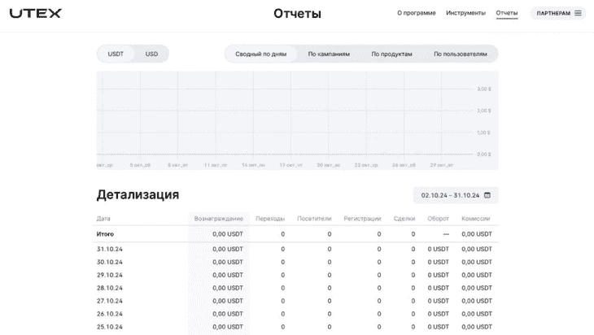Image resolution: width=594 pixels, height=335 pixels.
Task: Click the Итого row label
Action: 105,234
